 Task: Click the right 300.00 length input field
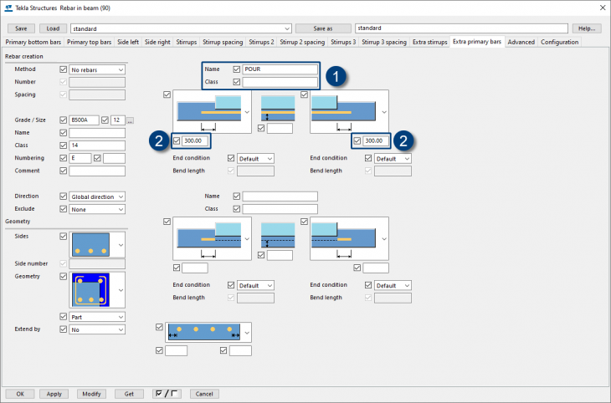pos(376,140)
